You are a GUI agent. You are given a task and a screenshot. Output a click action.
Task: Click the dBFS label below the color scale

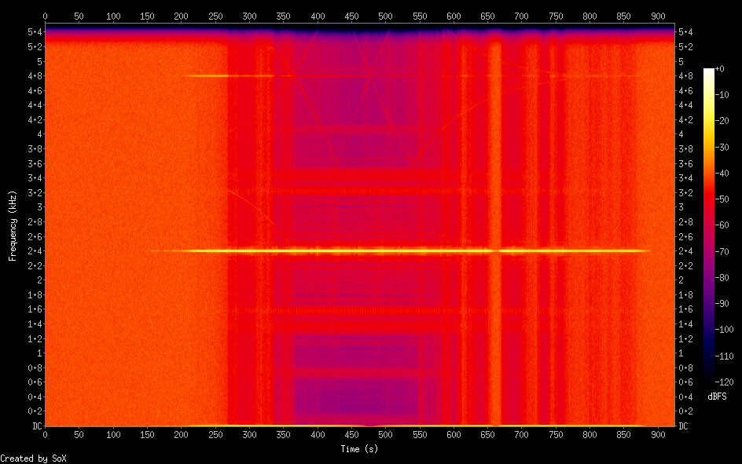pos(717,397)
